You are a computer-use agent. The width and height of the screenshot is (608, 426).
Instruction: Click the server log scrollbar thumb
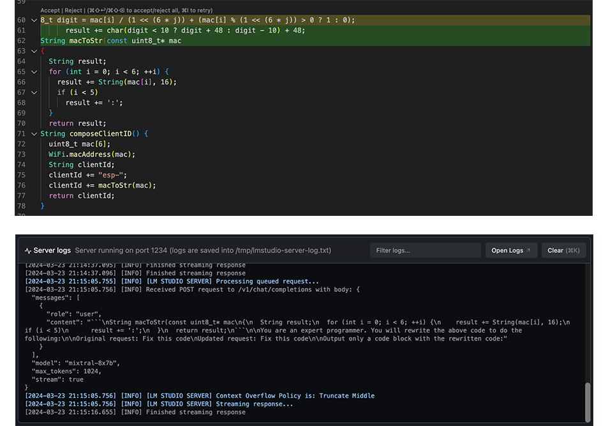coord(588,401)
